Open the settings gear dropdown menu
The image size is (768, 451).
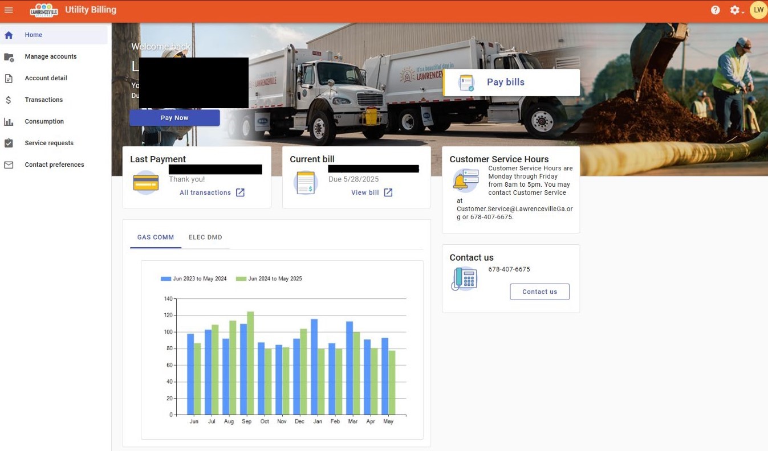point(735,10)
